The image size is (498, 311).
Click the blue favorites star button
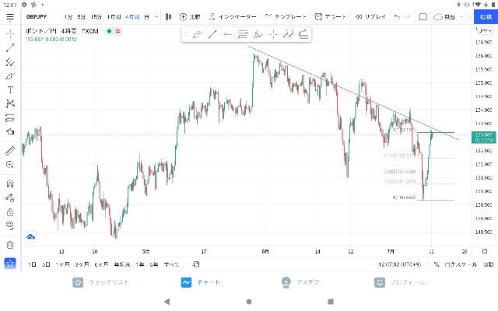tap(10, 264)
